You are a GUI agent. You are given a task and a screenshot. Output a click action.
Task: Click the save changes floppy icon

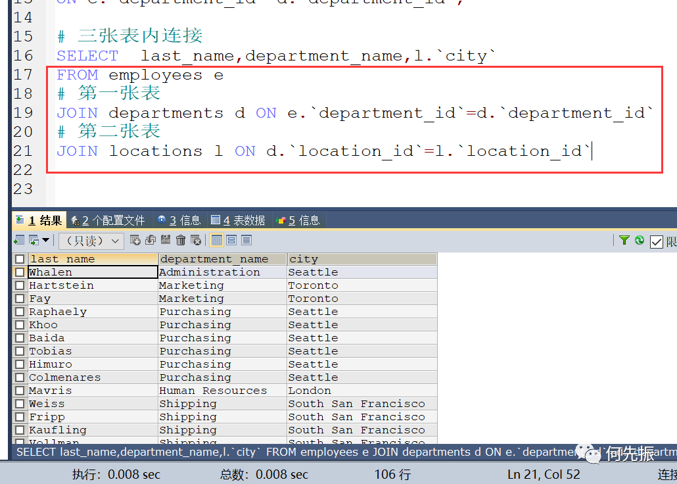coord(166,240)
